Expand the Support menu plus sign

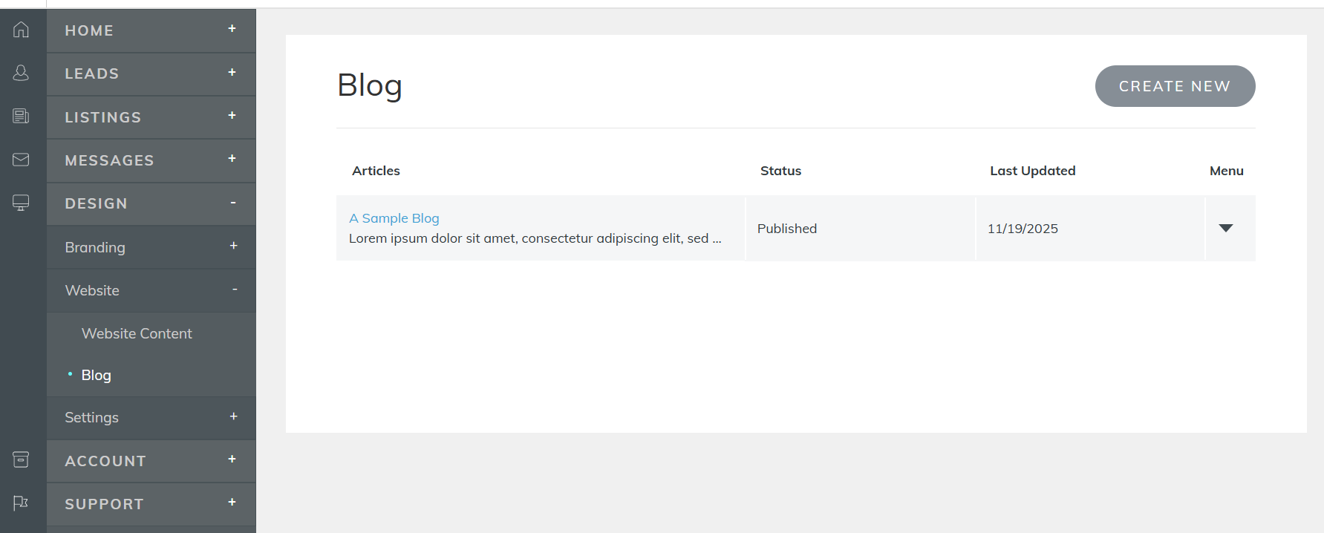tap(232, 503)
